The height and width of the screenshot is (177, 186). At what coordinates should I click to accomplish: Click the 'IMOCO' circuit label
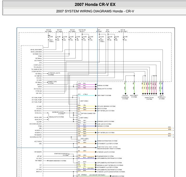[40, 84]
